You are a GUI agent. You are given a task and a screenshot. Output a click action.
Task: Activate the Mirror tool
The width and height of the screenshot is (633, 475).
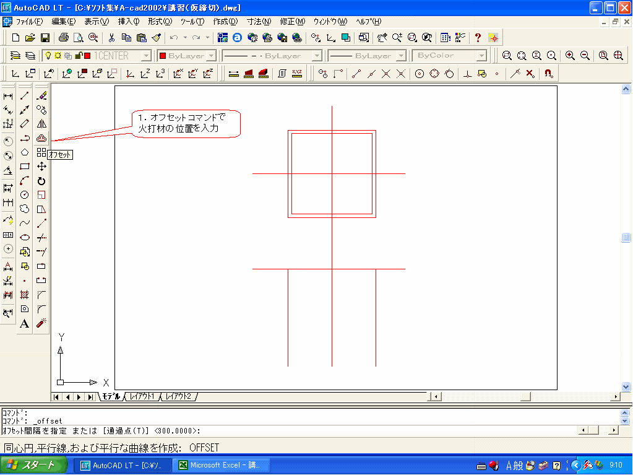click(x=41, y=124)
